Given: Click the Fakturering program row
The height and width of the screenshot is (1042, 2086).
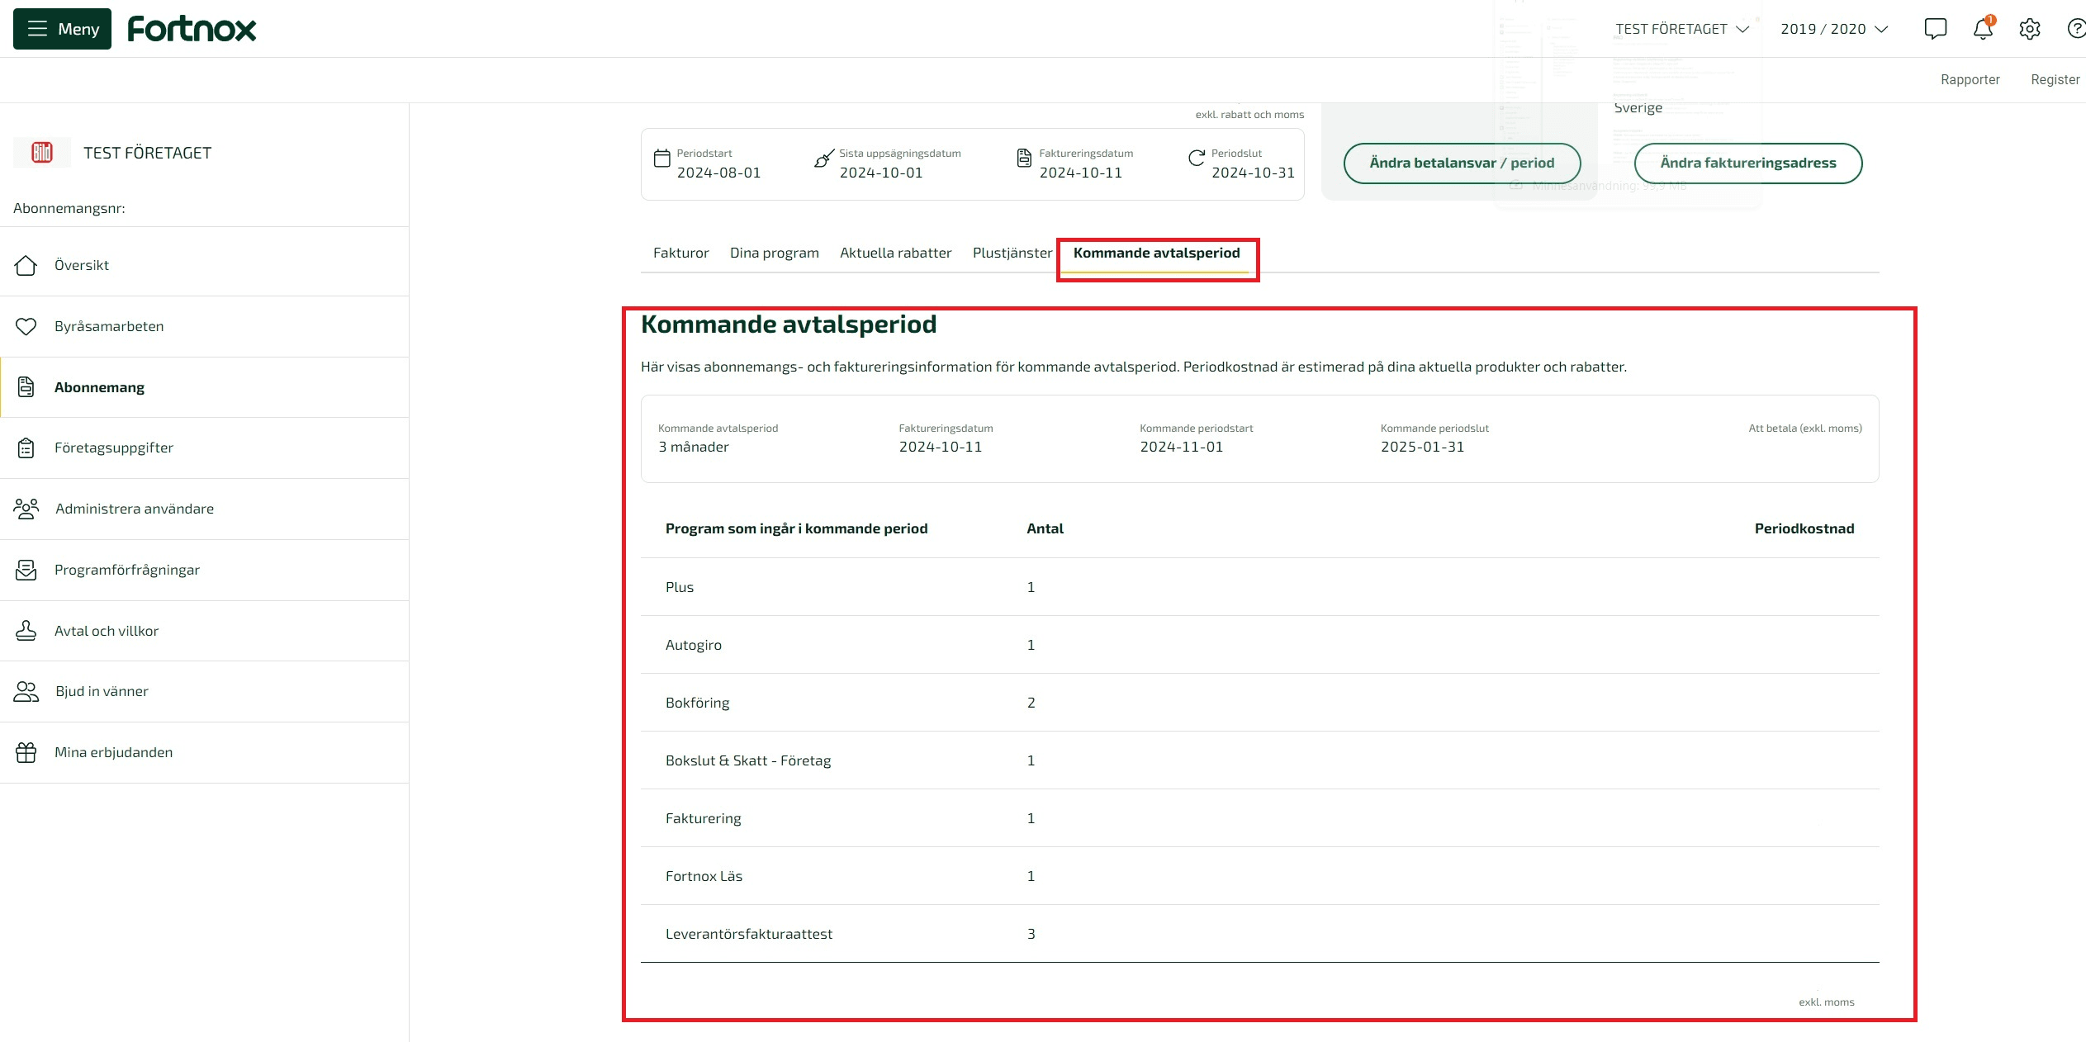Looking at the screenshot, I should [1259, 818].
